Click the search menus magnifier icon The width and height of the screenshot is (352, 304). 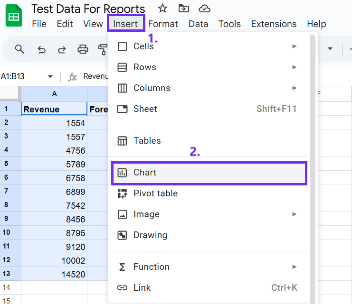click(x=19, y=49)
